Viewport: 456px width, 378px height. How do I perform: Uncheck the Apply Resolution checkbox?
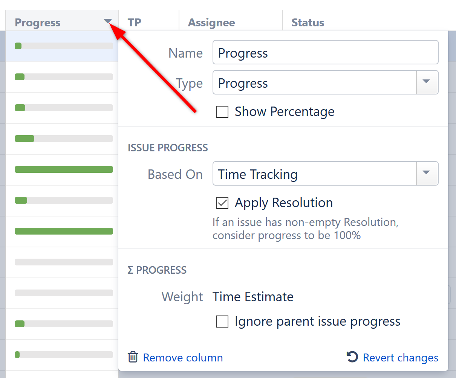tap(222, 203)
